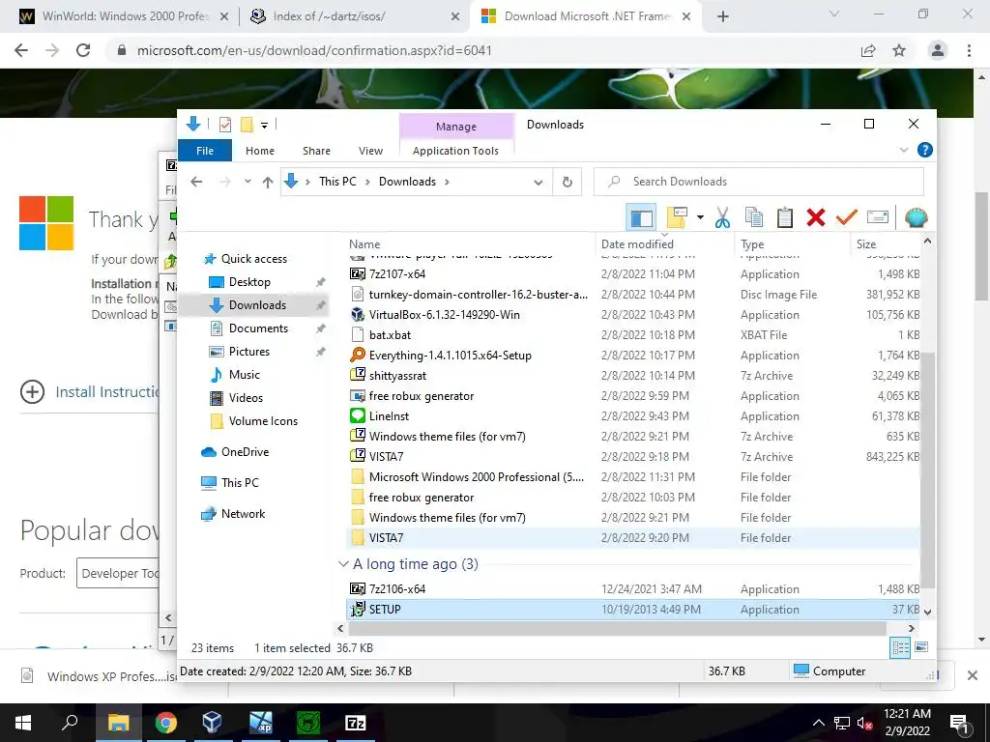Toggle the navigation pane toolbar icon
The width and height of the screenshot is (990, 742).
click(x=641, y=218)
